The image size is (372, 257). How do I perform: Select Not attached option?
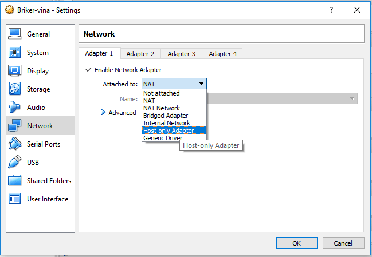point(162,93)
